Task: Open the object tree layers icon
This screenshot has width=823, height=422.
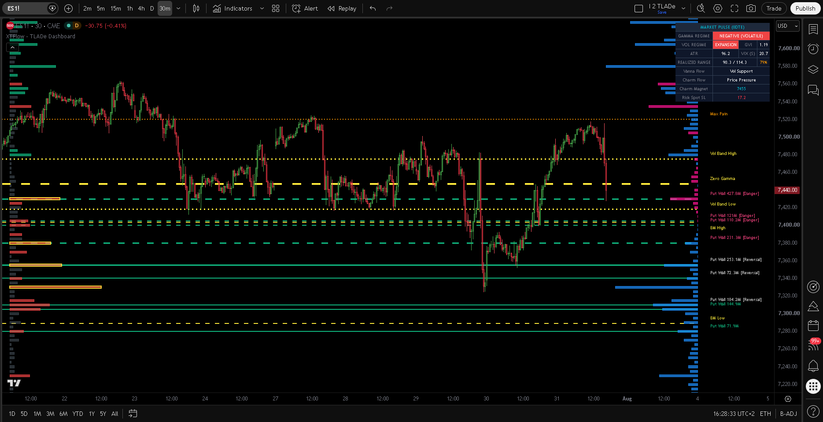Action: click(813, 70)
